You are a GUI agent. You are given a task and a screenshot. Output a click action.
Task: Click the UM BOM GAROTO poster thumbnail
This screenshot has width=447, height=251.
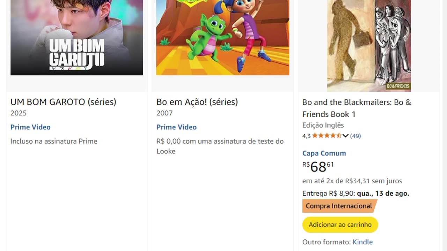tap(77, 38)
